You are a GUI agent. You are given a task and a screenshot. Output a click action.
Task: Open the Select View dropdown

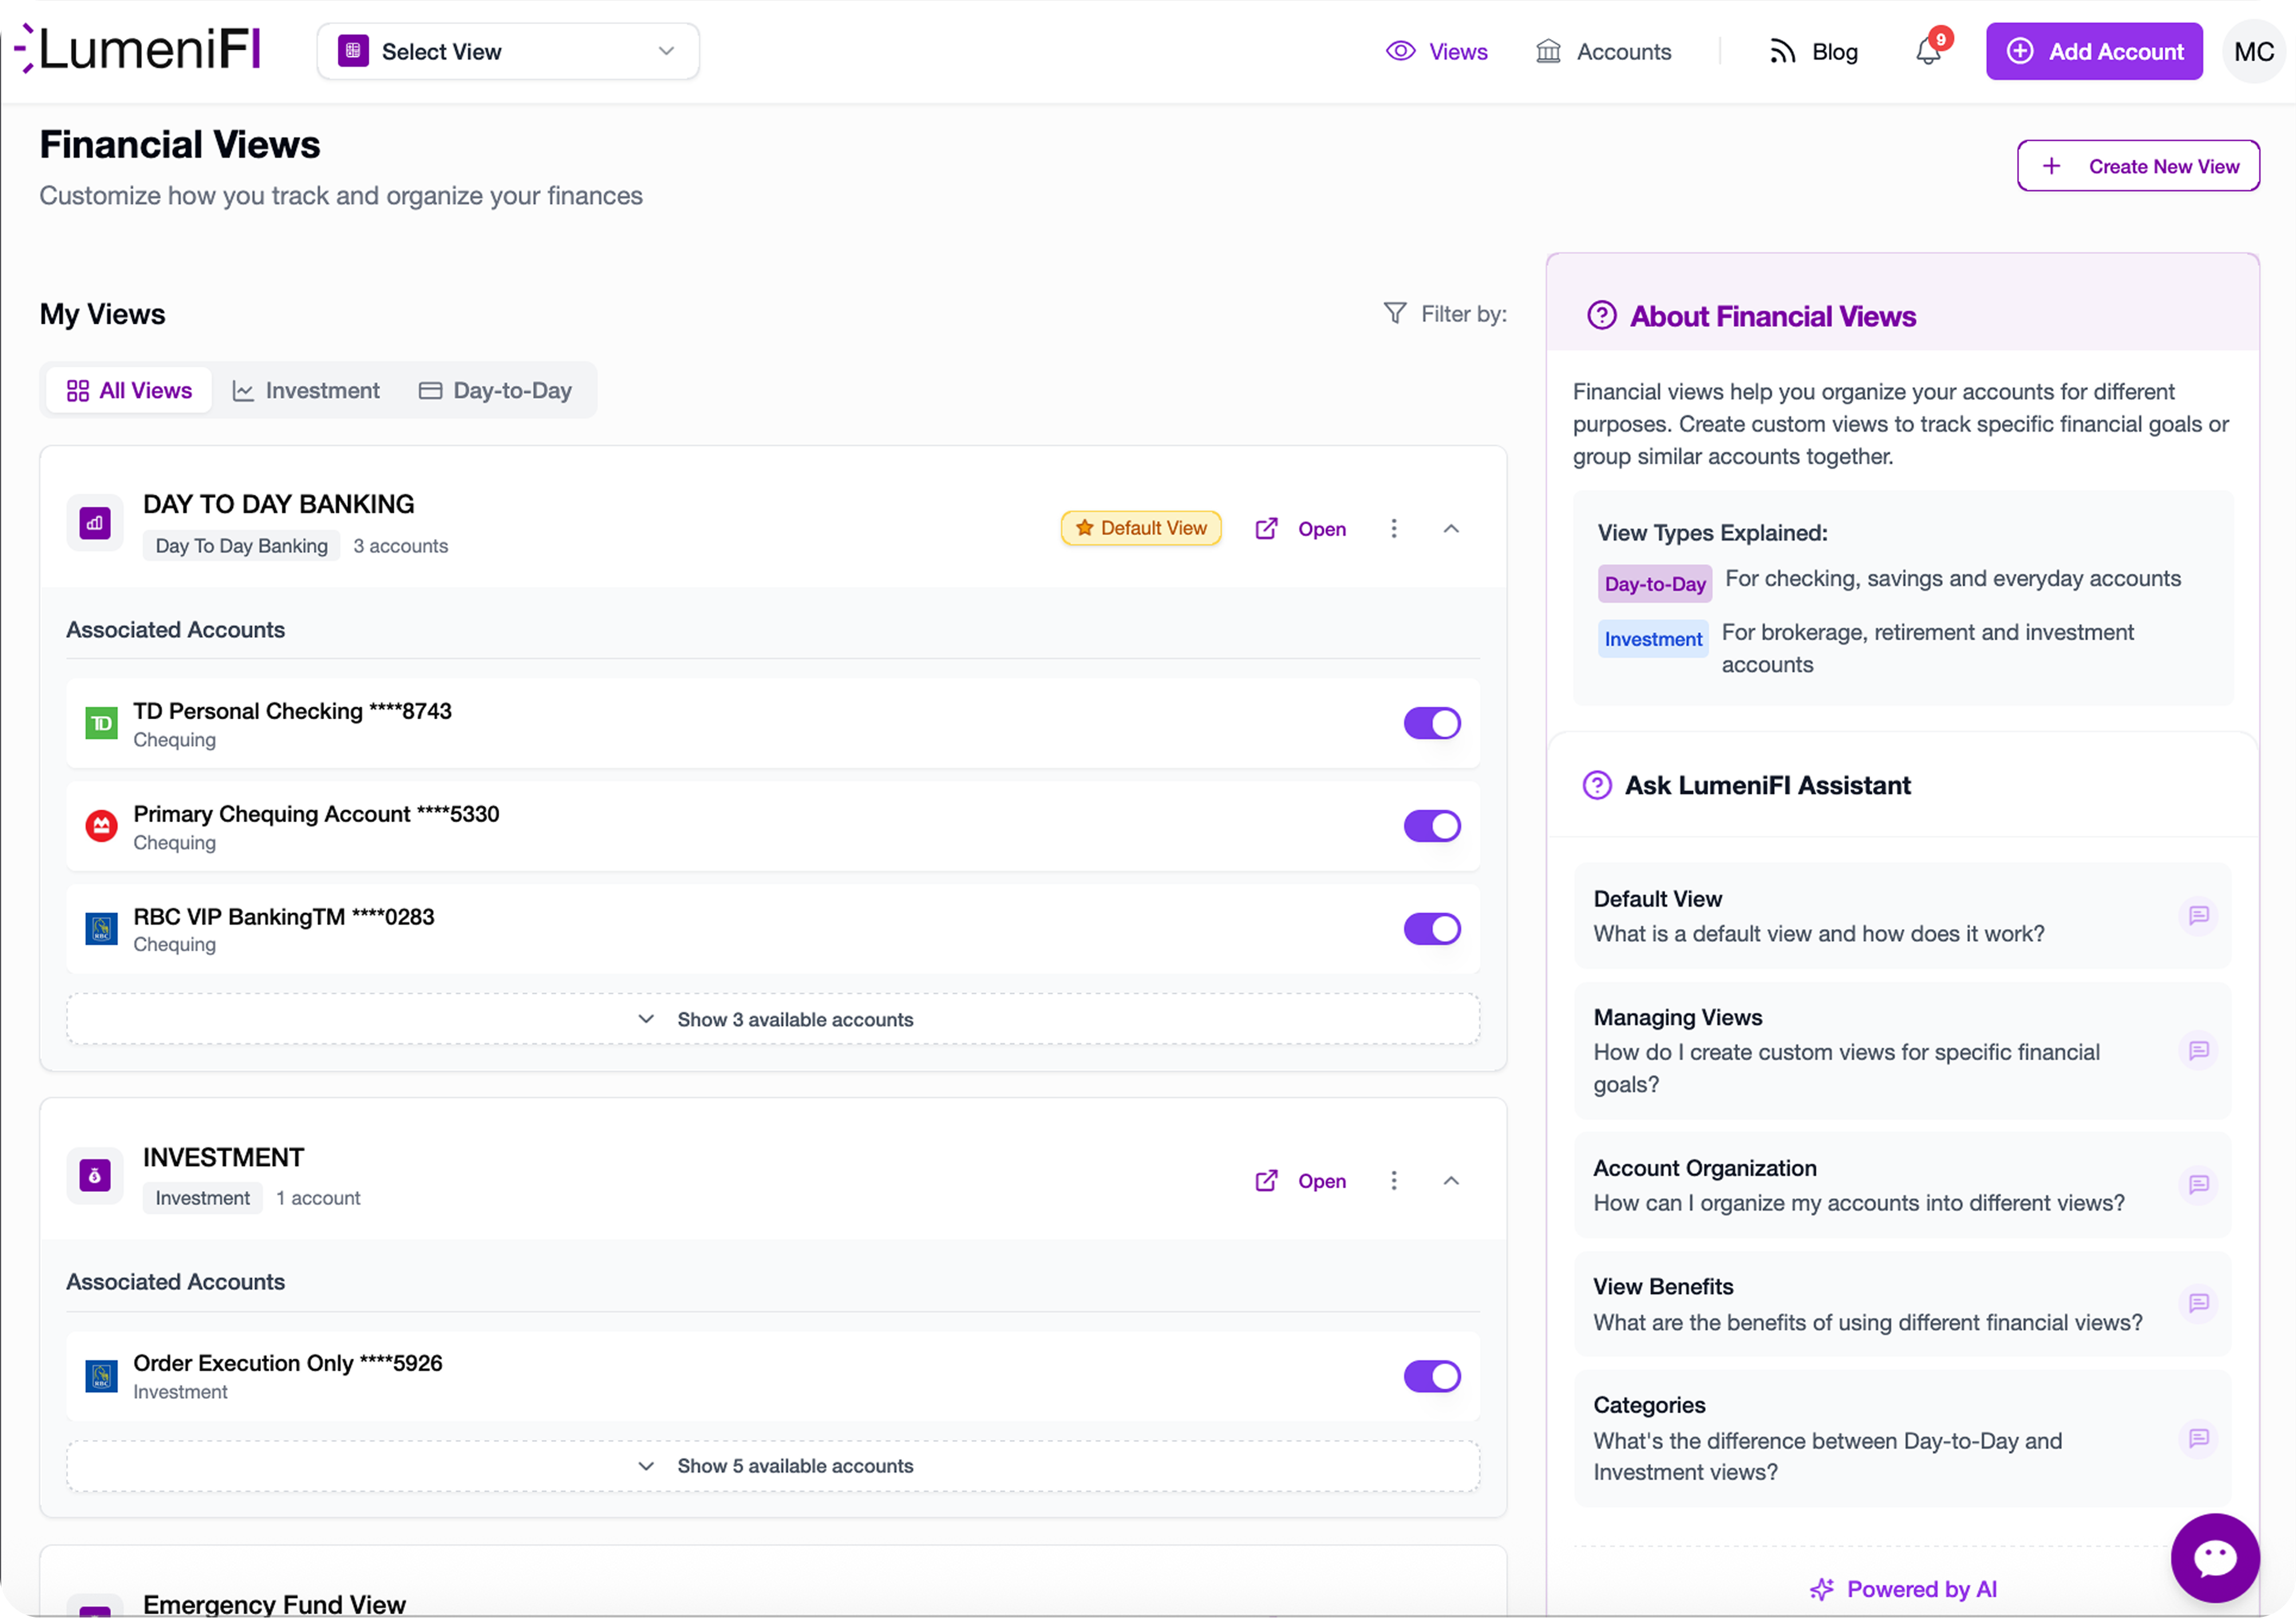coord(507,51)
